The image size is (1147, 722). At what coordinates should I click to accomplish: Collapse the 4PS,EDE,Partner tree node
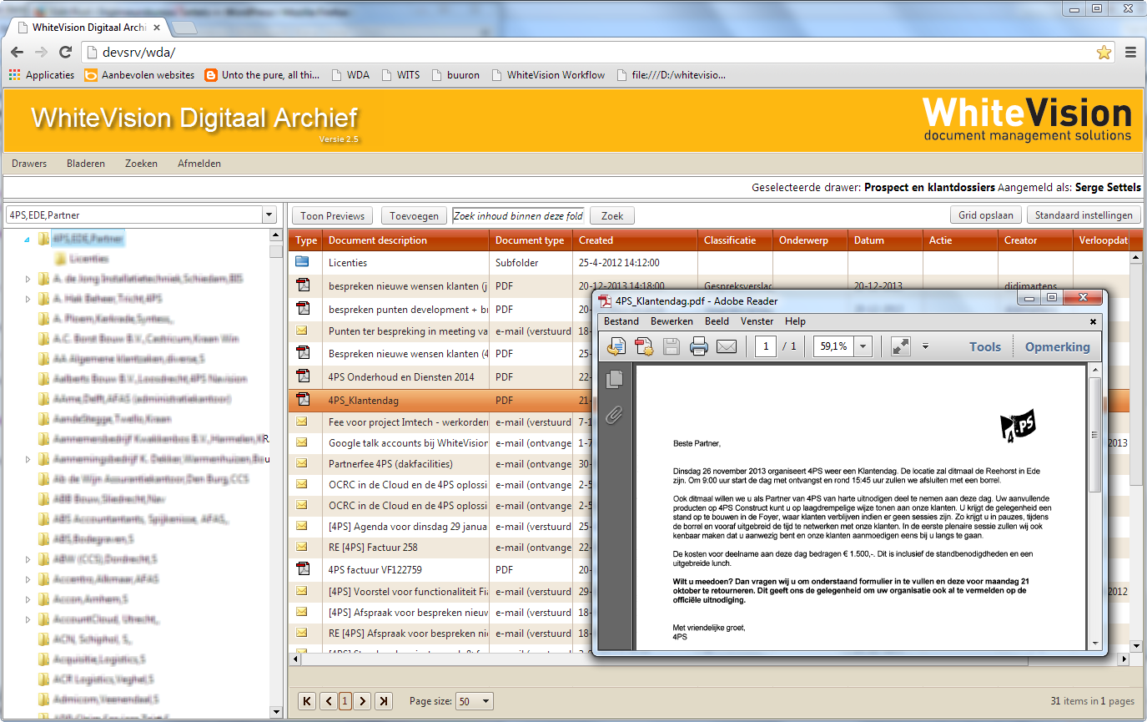click(x=27, y=240)
